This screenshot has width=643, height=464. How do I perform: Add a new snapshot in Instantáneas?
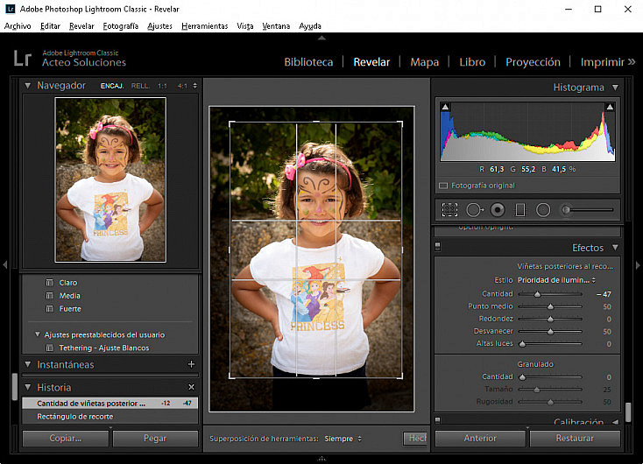[191, 364]
